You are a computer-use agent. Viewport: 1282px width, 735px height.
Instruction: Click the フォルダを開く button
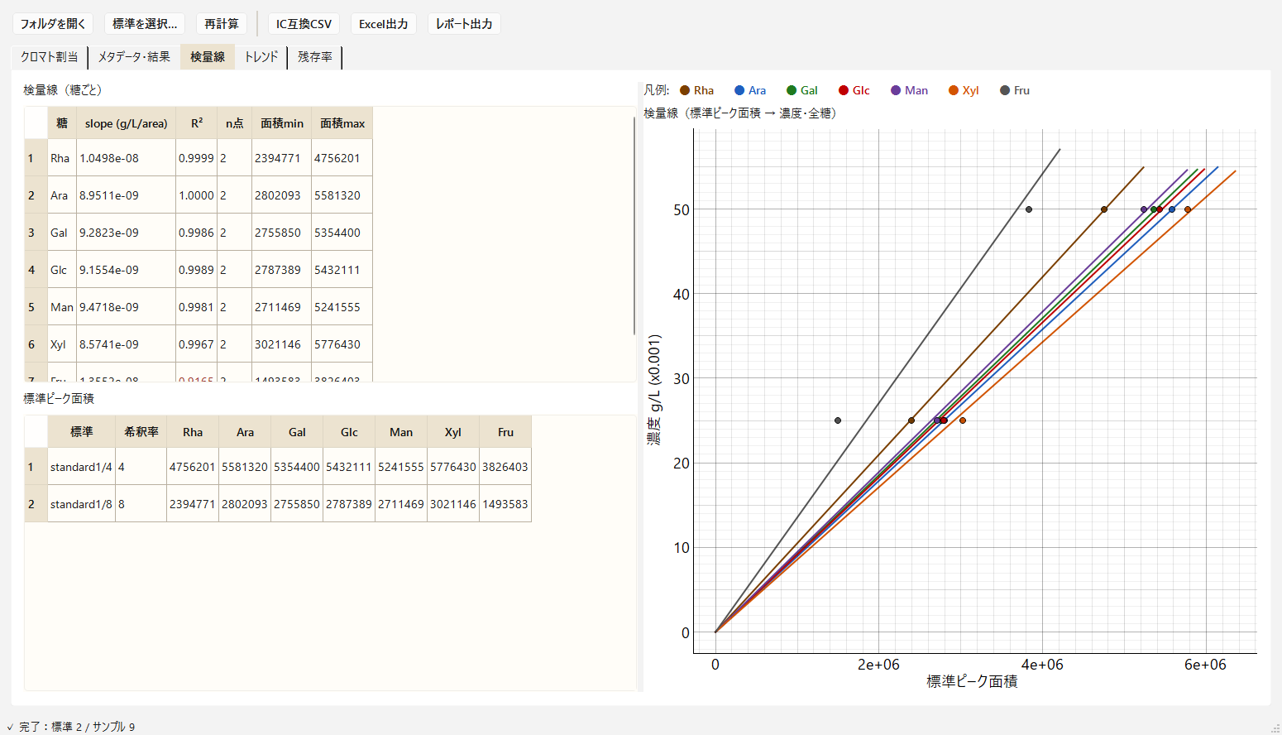(53, 24)
